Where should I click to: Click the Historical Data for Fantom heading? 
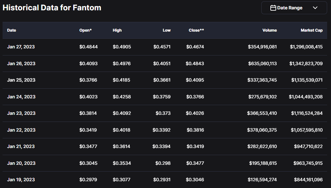[52, 8]
